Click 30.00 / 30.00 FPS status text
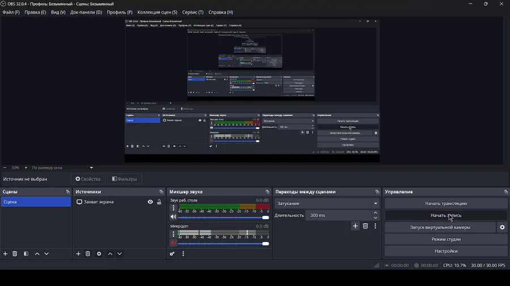The image size is (510, 286). click(488, 265)
